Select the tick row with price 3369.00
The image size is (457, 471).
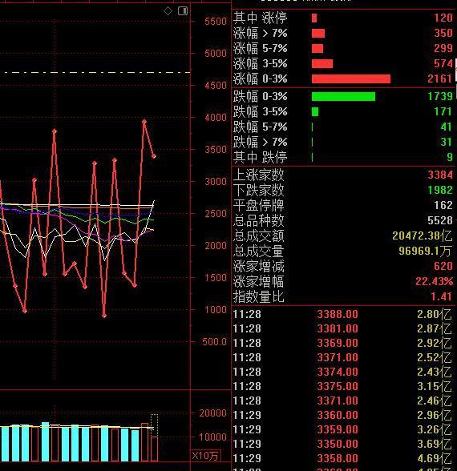coord(343,343)
